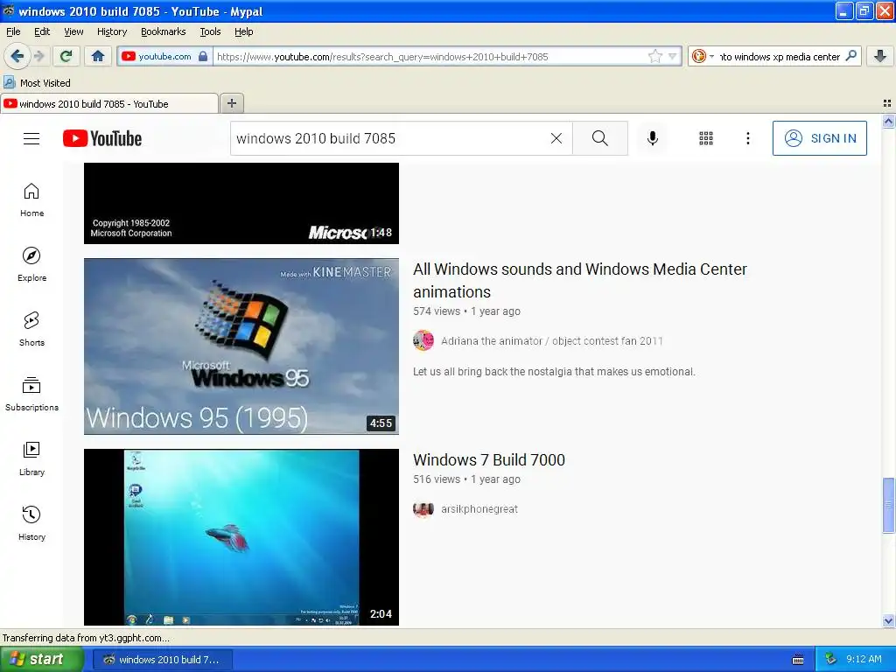The height and width of the screenshot is (672, 896).
Task: Open the 'Windows 7 Build 7000' video title
Action: pyautogui.click(x=489, y=460)
